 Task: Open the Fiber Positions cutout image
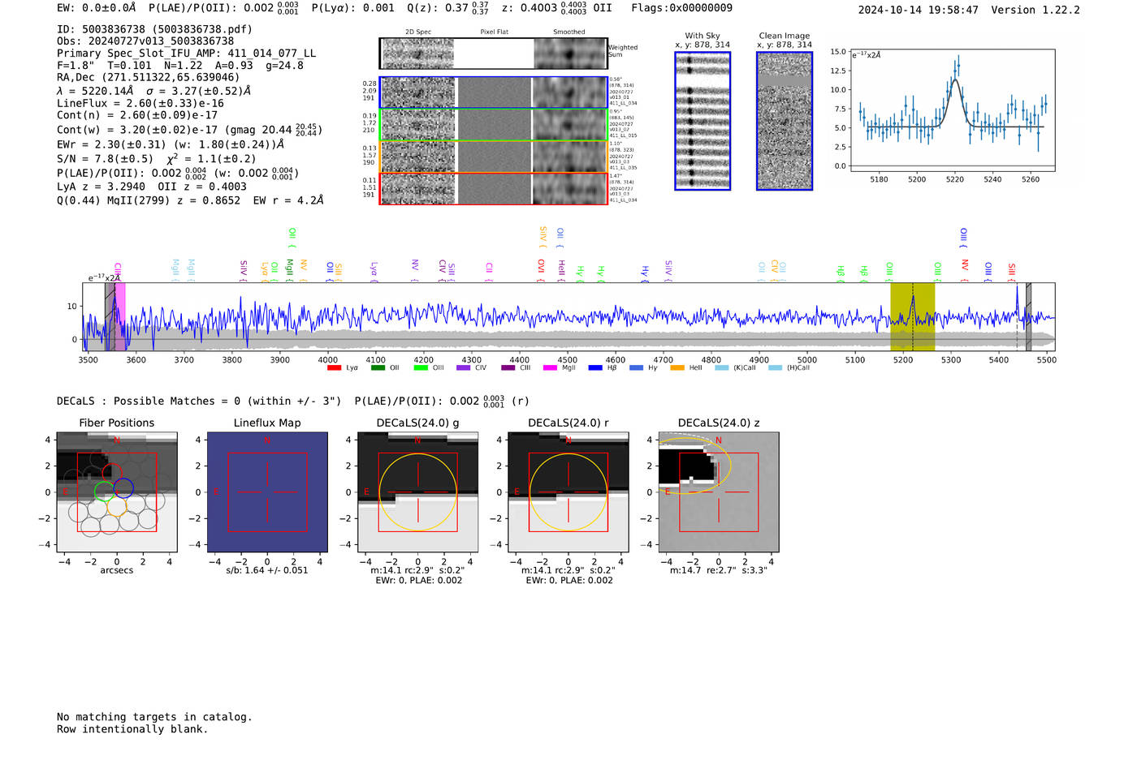pos(117,492)
